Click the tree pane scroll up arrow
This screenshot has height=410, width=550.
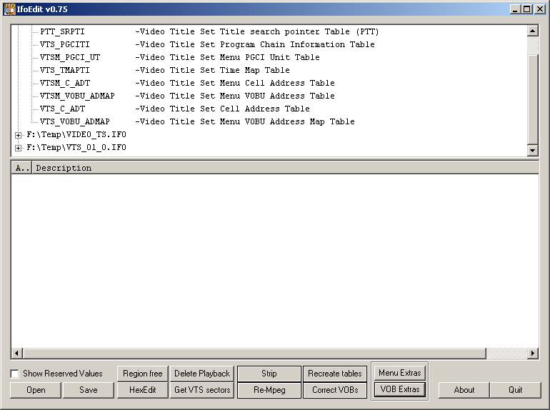(532, 31)
